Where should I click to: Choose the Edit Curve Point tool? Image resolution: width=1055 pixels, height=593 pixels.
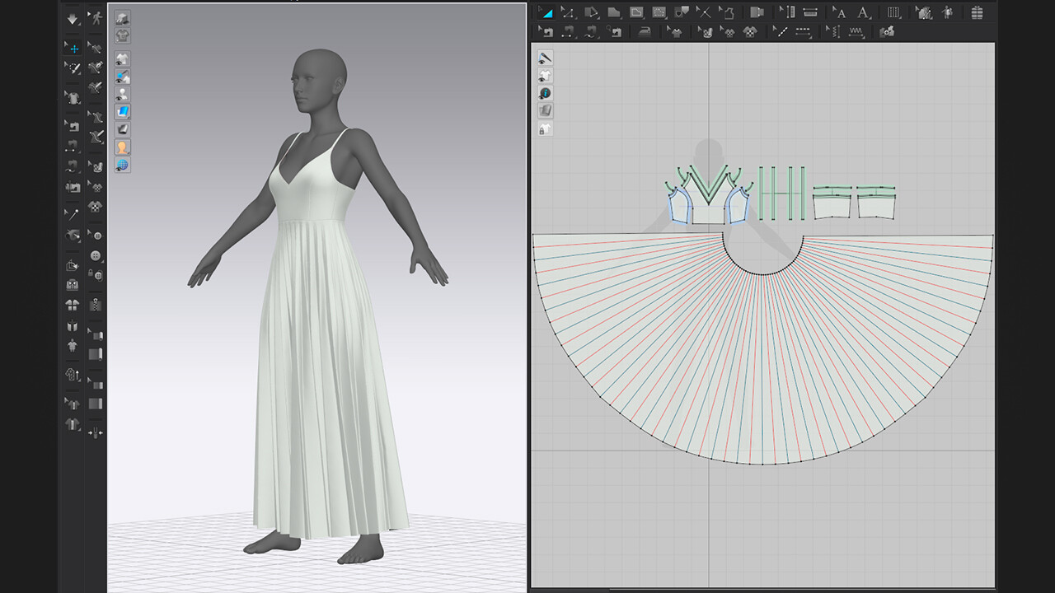pos(569,12)
